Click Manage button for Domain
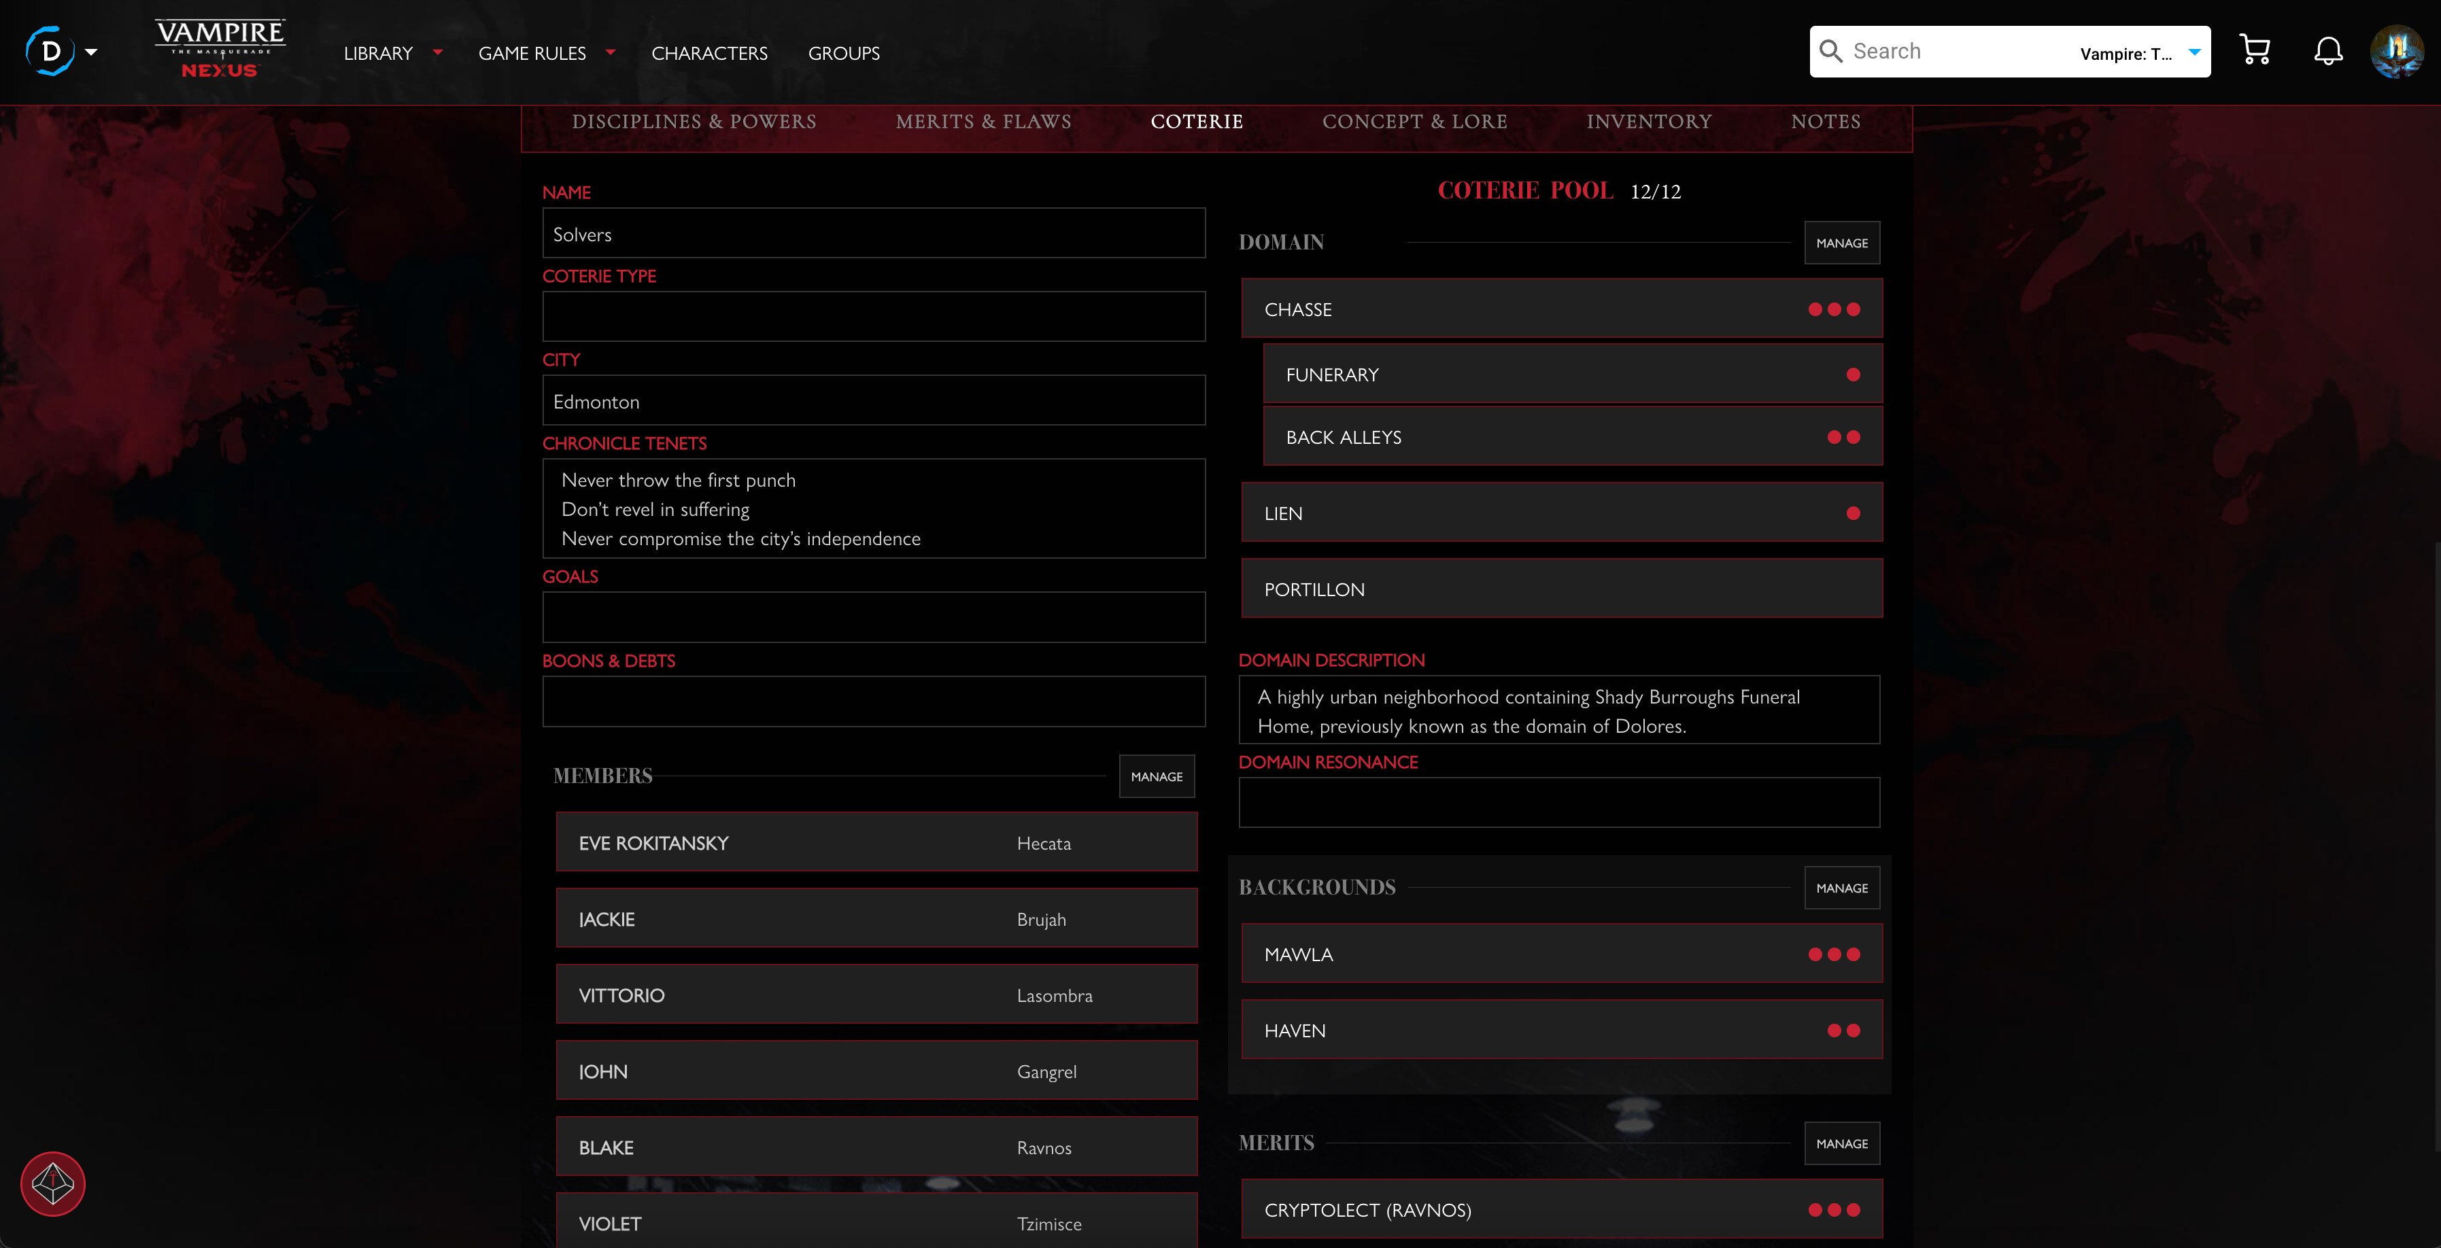Viewport: 2441px width, 1248px height. pyautogui.click(x=1841, y=243)
